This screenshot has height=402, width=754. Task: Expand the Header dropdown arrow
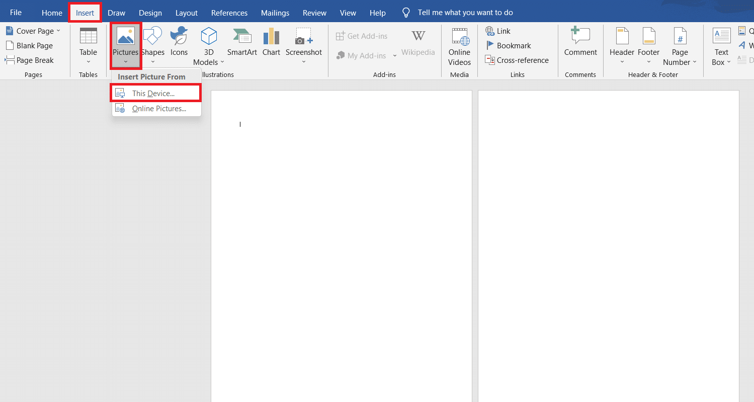622,62
